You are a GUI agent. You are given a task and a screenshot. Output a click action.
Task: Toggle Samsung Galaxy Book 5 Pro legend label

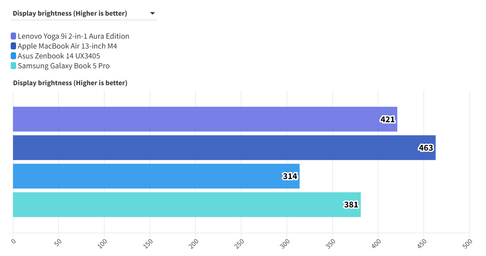coord(63,66)
